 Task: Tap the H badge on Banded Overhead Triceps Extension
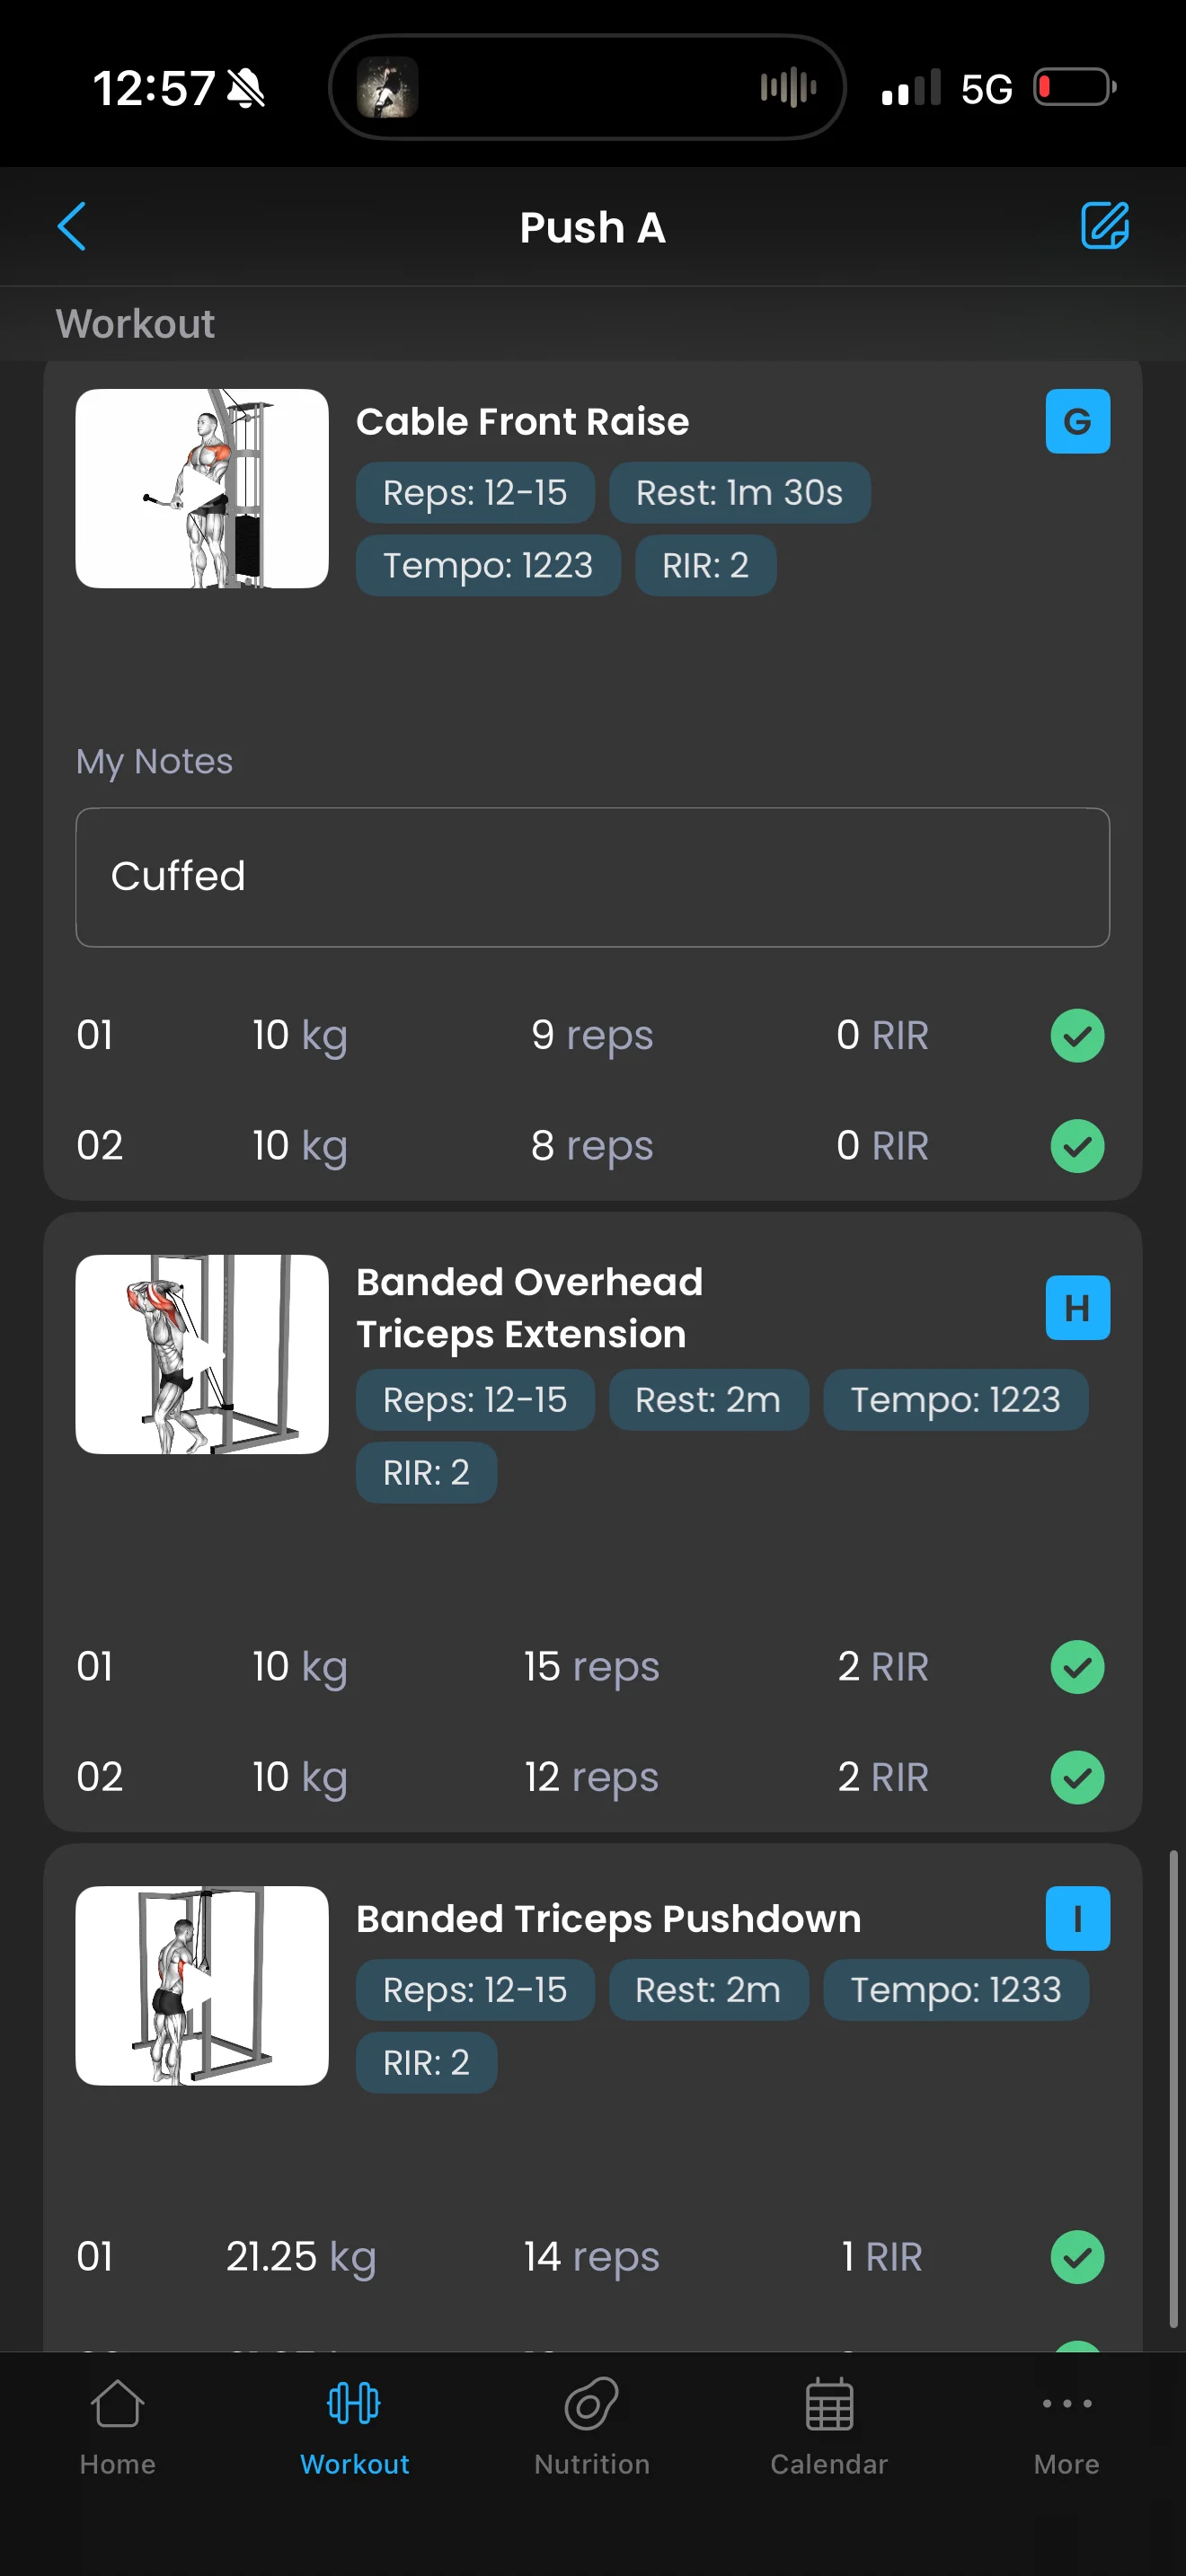pyautogui.click(x=1077, y=1307)
